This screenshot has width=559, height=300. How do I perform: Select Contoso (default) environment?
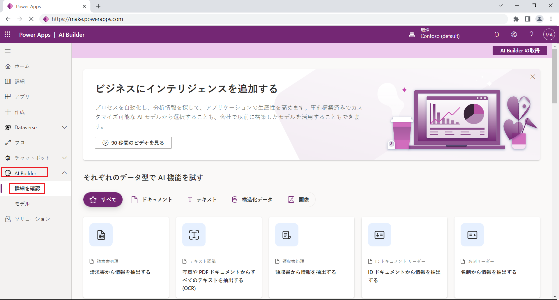[x=440, y=36]
